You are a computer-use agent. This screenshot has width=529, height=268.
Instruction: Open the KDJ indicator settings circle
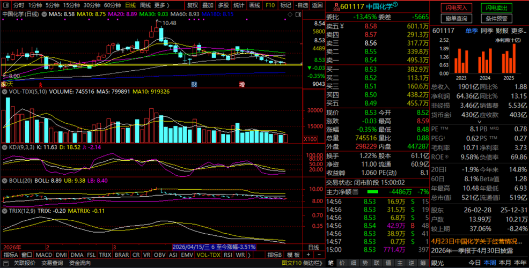pos(5,147)
